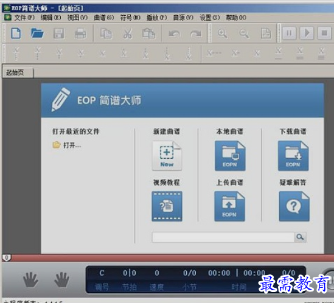Screen dimensions: 334x303
Task: Open the 帮助 menu
Action: click(x=236, y=18)
